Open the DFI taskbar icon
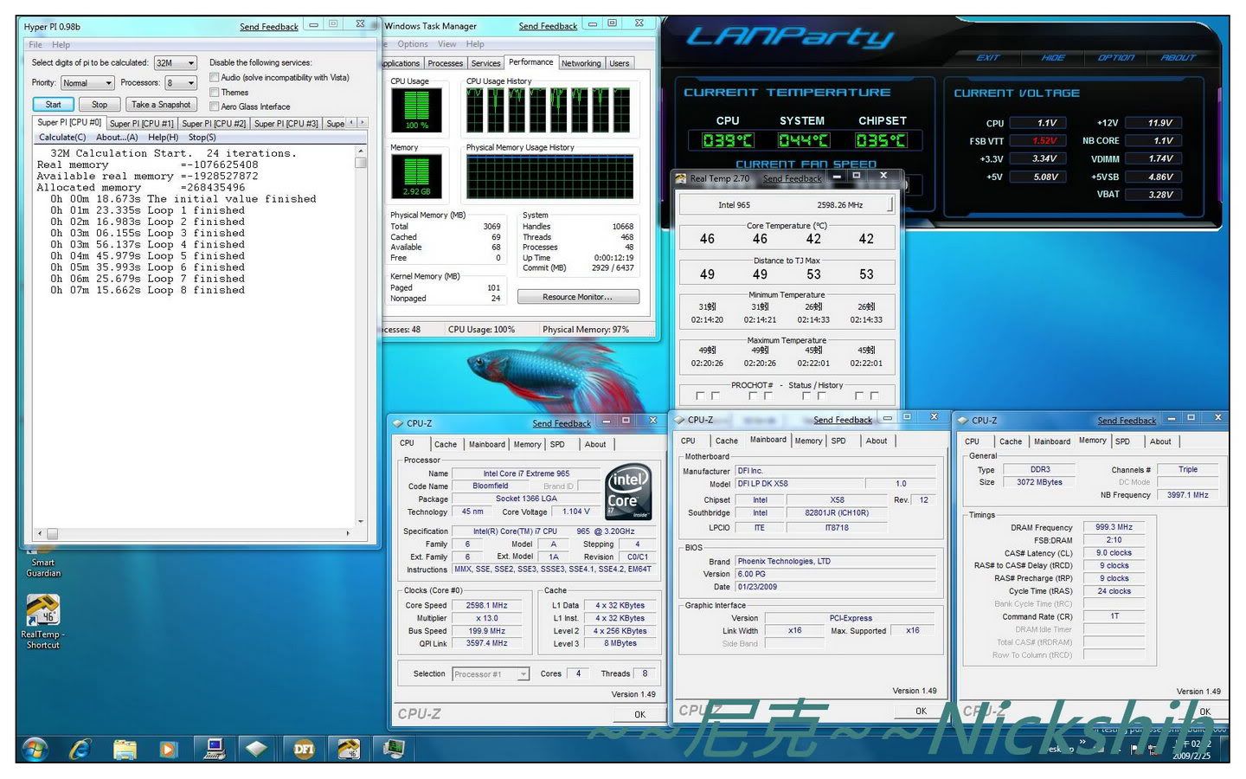The image size is (1246, 779). [x=304, y=750]
